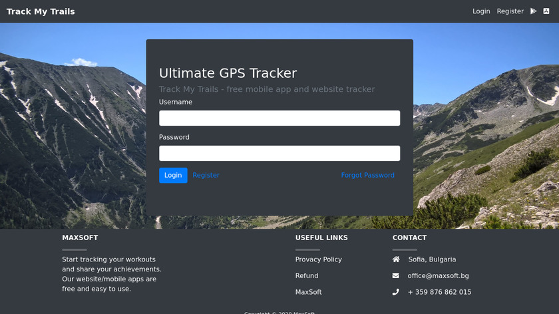The image size is (559, 314).
Task: Click the home icon beside Sofia, Bulgaria
Action: pos(396,259)
